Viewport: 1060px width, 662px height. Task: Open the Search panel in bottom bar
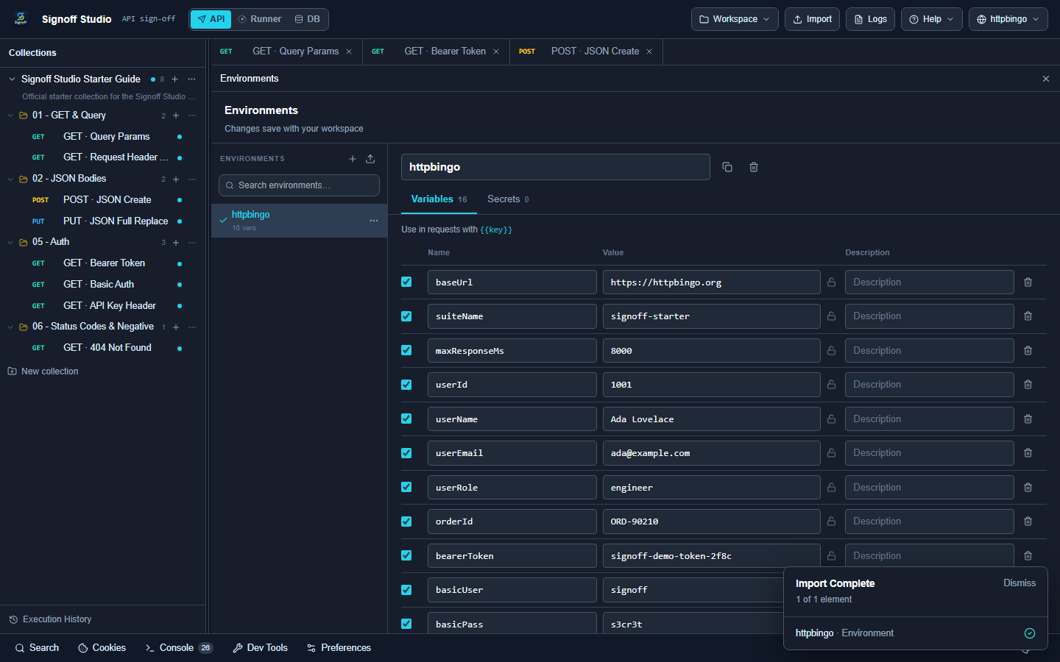(x=37, y=648)
